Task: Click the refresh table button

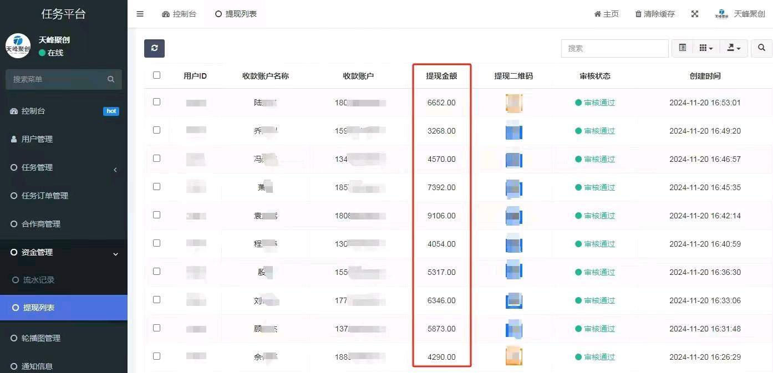Action: pos(154,48)
